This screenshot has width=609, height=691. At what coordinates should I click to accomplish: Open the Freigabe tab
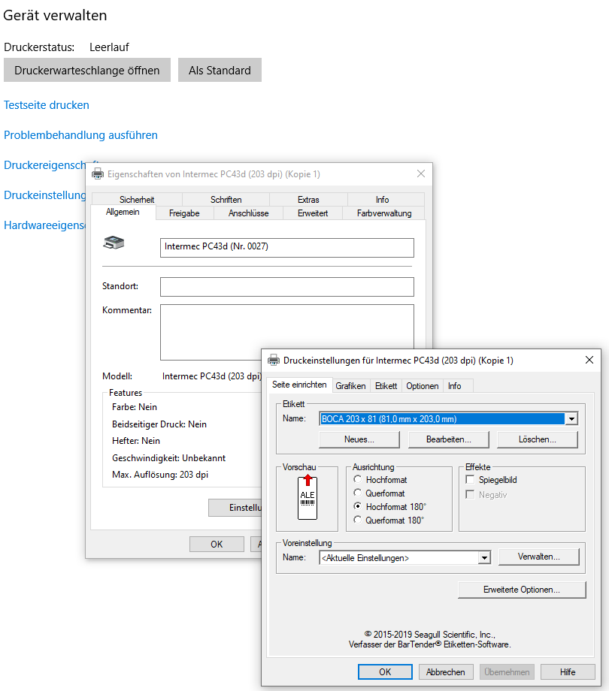tap(184, 213)
